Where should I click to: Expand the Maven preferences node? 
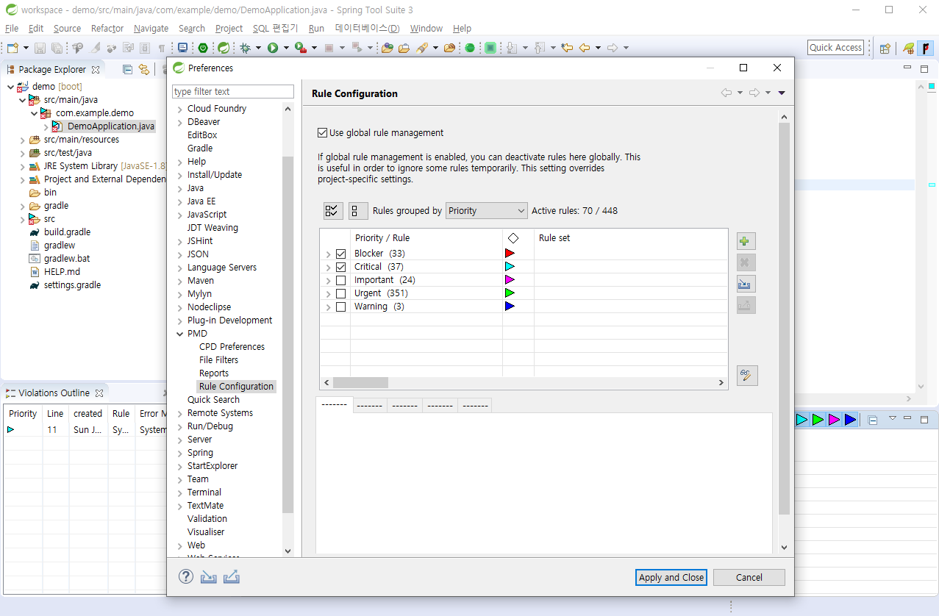(x=180, y=281)
